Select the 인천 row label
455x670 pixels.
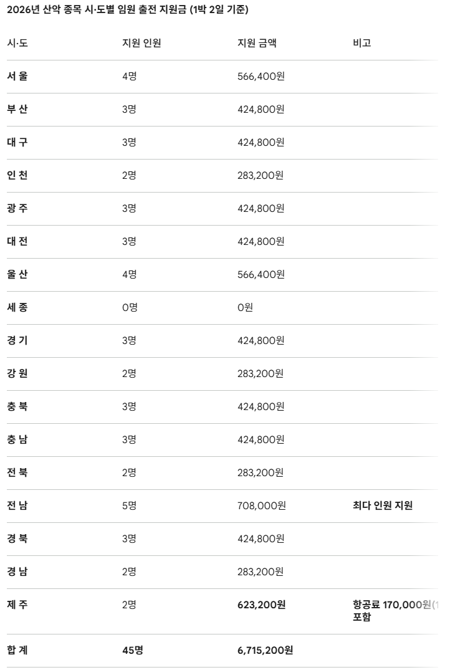pos(17,175)
